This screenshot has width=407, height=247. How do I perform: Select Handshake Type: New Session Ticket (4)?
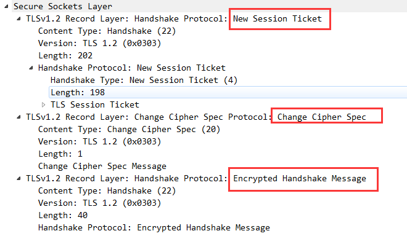pos(144,80)
